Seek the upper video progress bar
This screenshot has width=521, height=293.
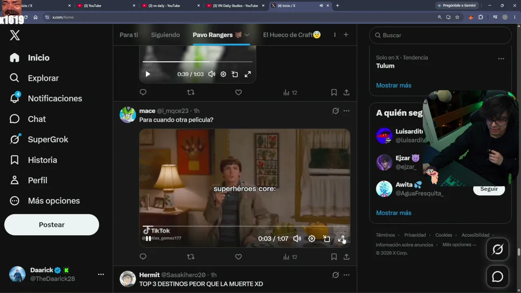pos(197,62)
